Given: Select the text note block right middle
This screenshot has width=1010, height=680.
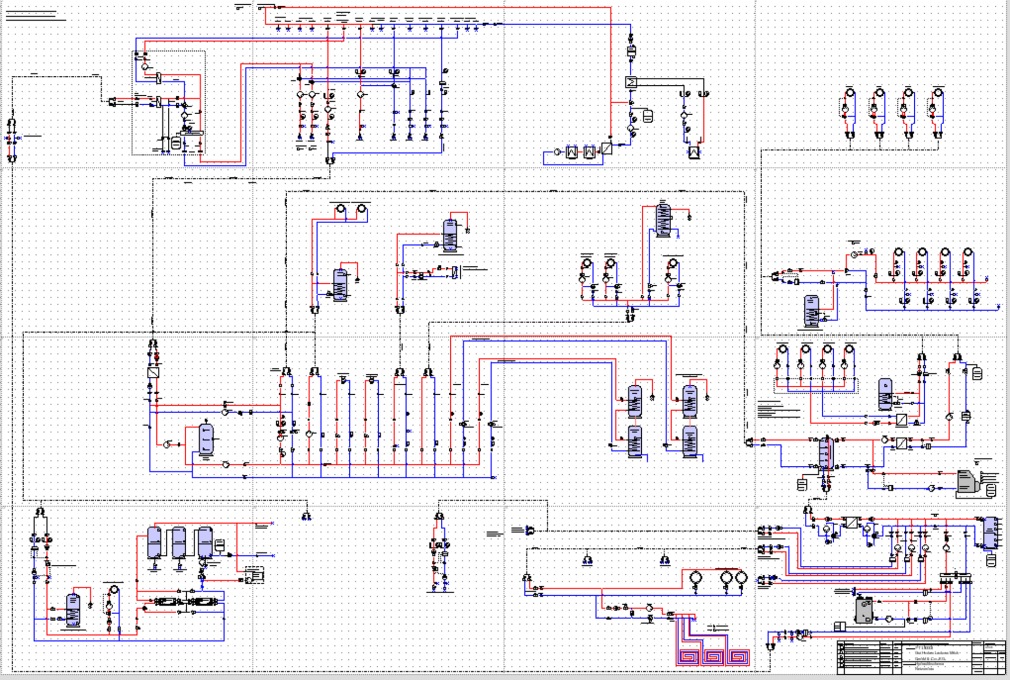Looking at the screenshot, I should tap(774, 409).
